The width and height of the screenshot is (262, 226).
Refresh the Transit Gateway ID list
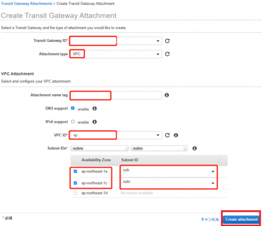[167, 41]
